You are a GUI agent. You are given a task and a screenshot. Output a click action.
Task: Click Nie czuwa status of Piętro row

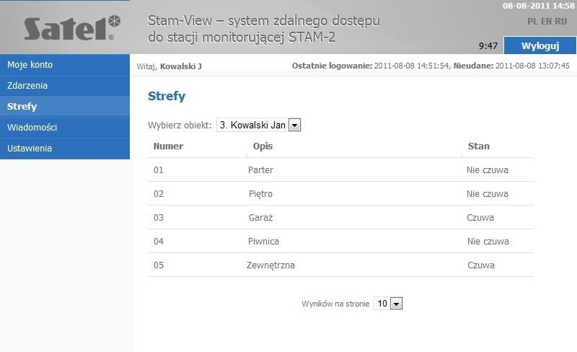[488, 194]
